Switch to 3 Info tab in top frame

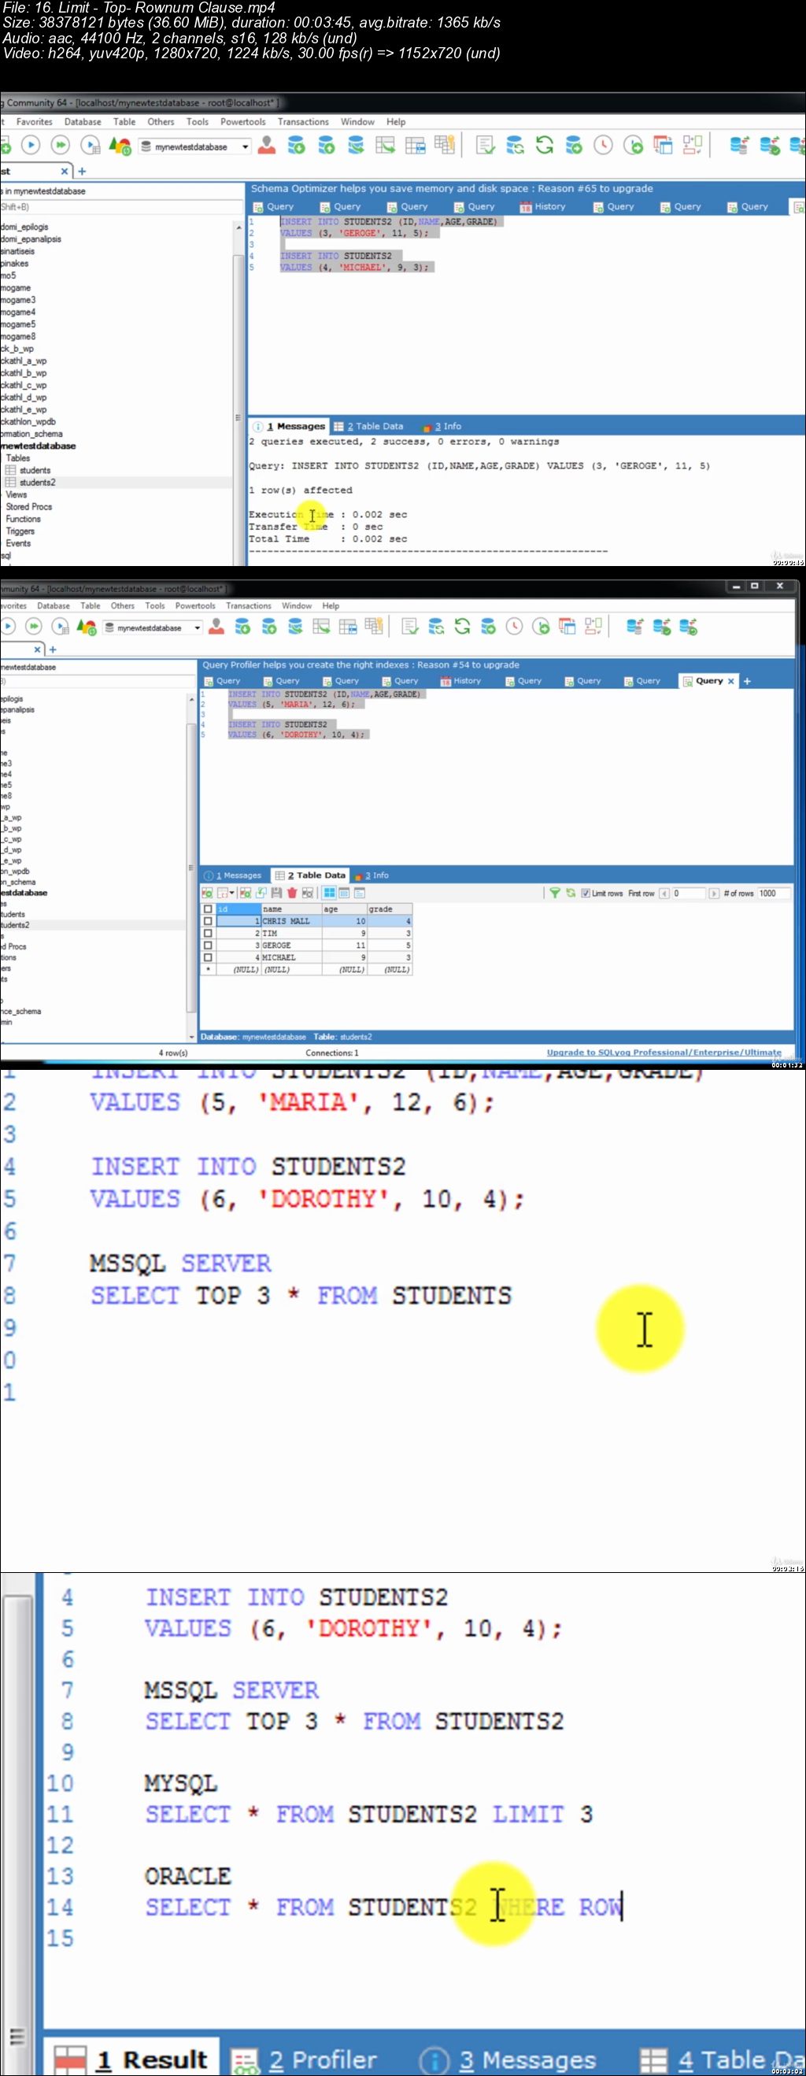[442, 427]
